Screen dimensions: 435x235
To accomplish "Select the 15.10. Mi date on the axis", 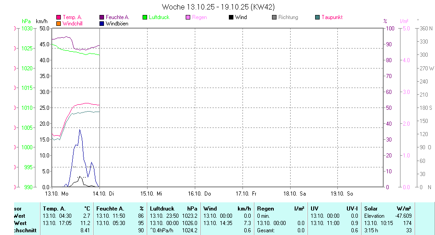I will (x=154, y=193).
